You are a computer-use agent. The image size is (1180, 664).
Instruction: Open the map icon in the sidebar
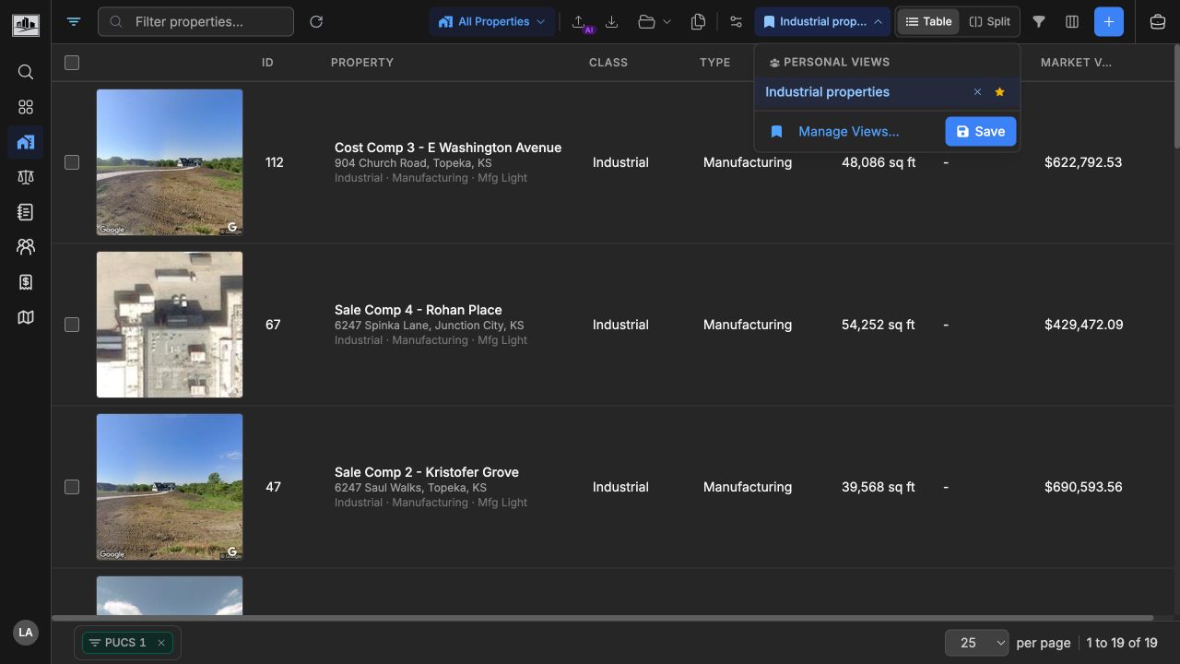point(26,317)
